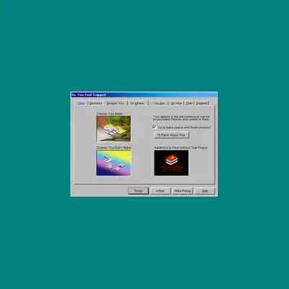The image size is (289, 289).
Task: Click the Whine button
Action: pyautogui.click(x=160, y=191)
